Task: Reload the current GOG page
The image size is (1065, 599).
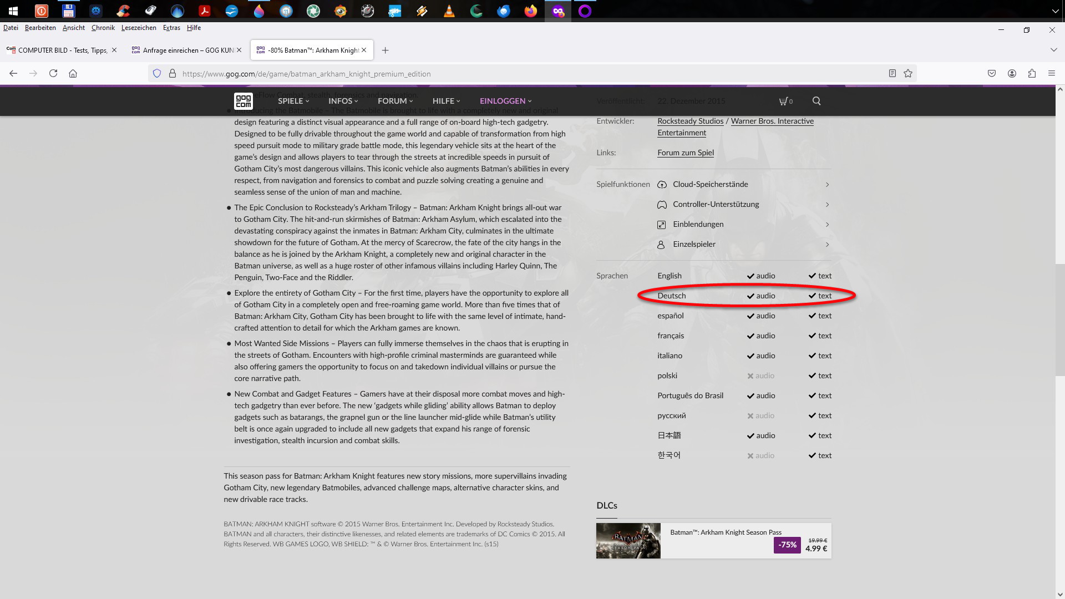Action: click(x=53, y=73)
